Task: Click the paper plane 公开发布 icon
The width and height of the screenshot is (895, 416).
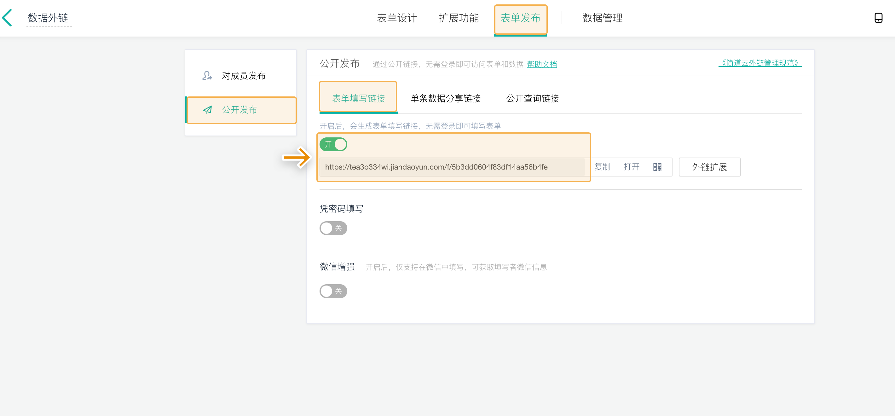Action: point(207,110)
